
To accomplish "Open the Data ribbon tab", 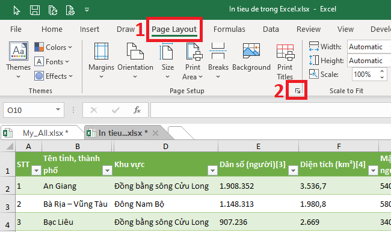I will tap(271, 29).
